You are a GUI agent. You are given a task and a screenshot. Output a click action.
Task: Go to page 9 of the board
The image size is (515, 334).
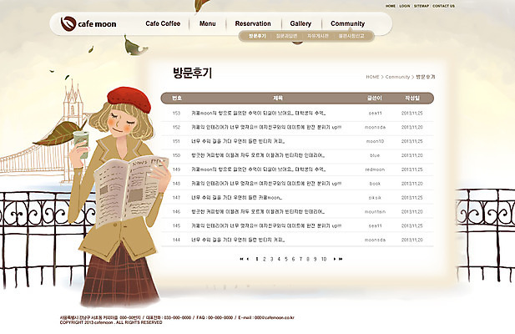click(x=315, y=259)
